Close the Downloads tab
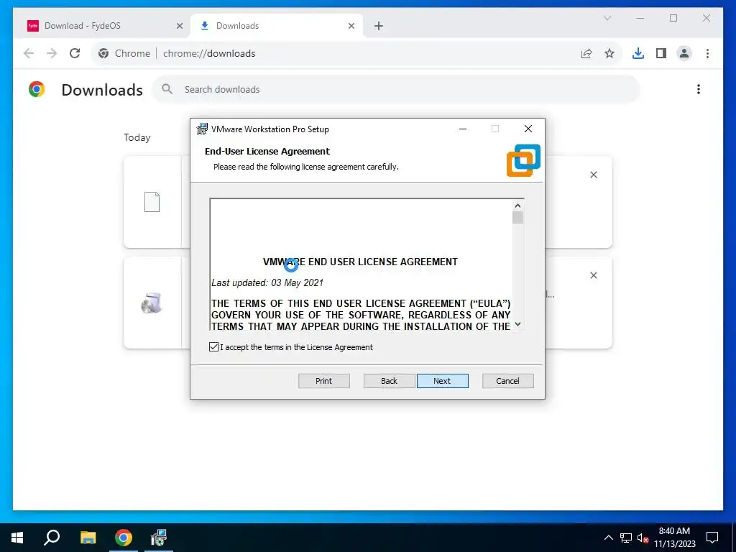This screenshot has width=736, height=552. [351, 26]
